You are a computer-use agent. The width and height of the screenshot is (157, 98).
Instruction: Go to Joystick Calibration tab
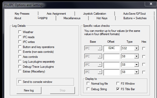[x=95, y=14]
